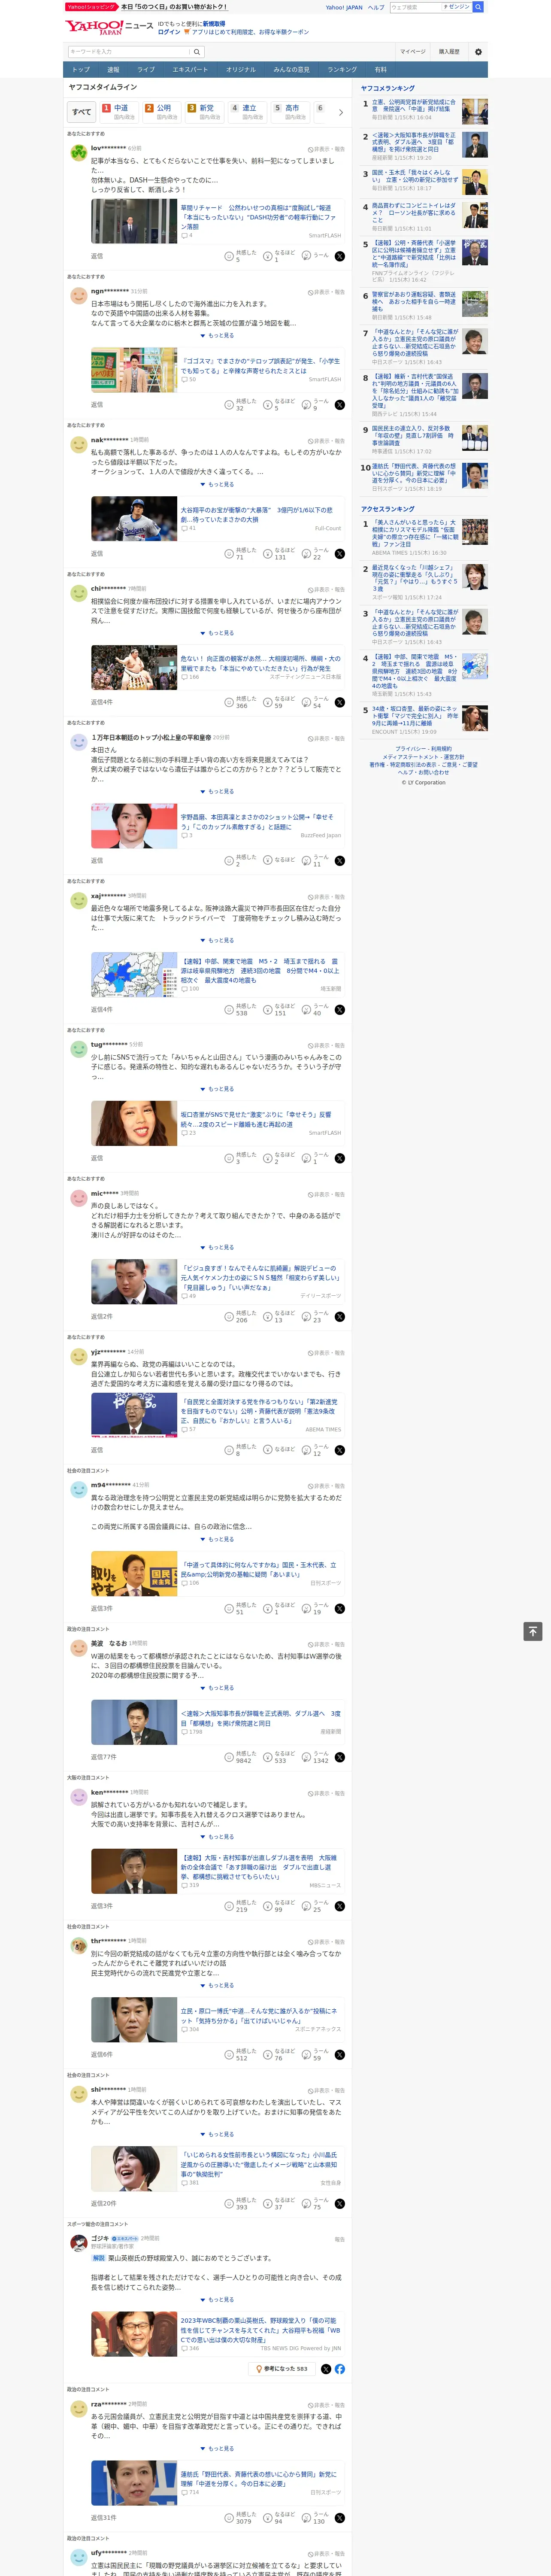Screen dimensions: 551x2576
Task: Share tug******** comment on X
Action: tap(340, 1158)
